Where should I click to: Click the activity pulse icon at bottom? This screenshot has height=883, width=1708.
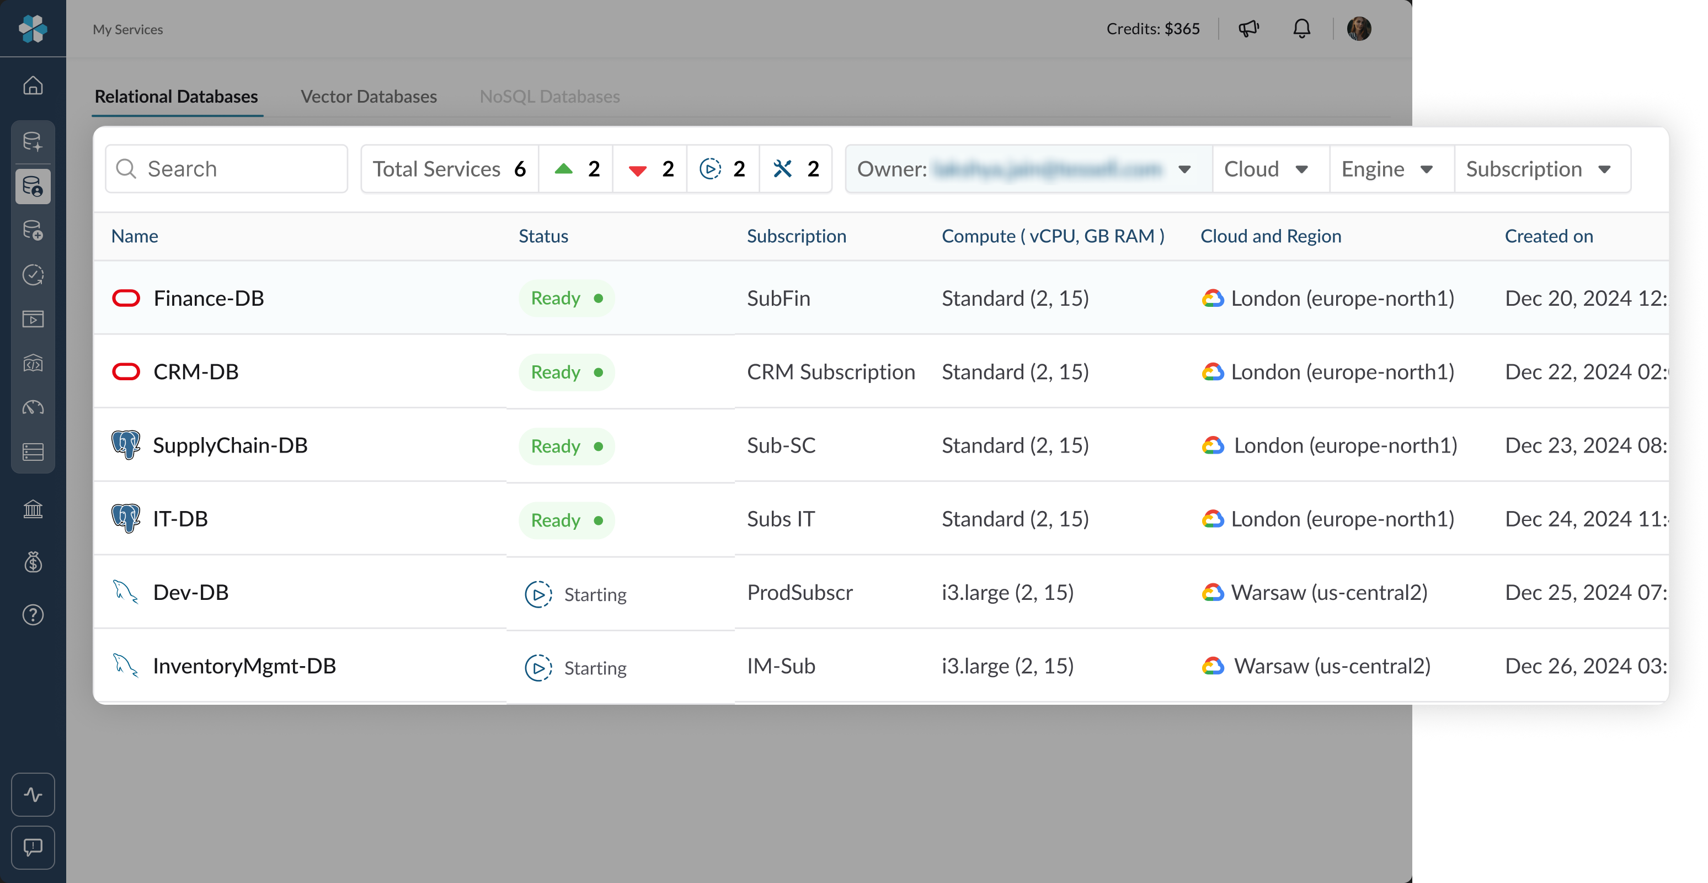33,794
